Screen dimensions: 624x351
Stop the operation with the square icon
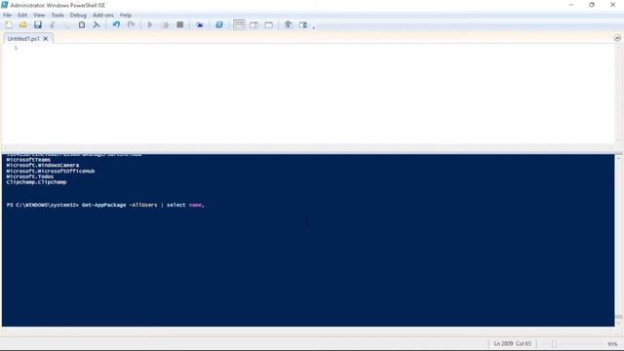tap(179, 24)
